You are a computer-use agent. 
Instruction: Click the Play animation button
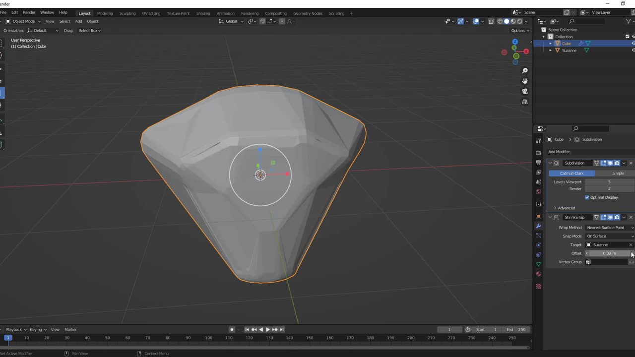[x=268, y=330]
